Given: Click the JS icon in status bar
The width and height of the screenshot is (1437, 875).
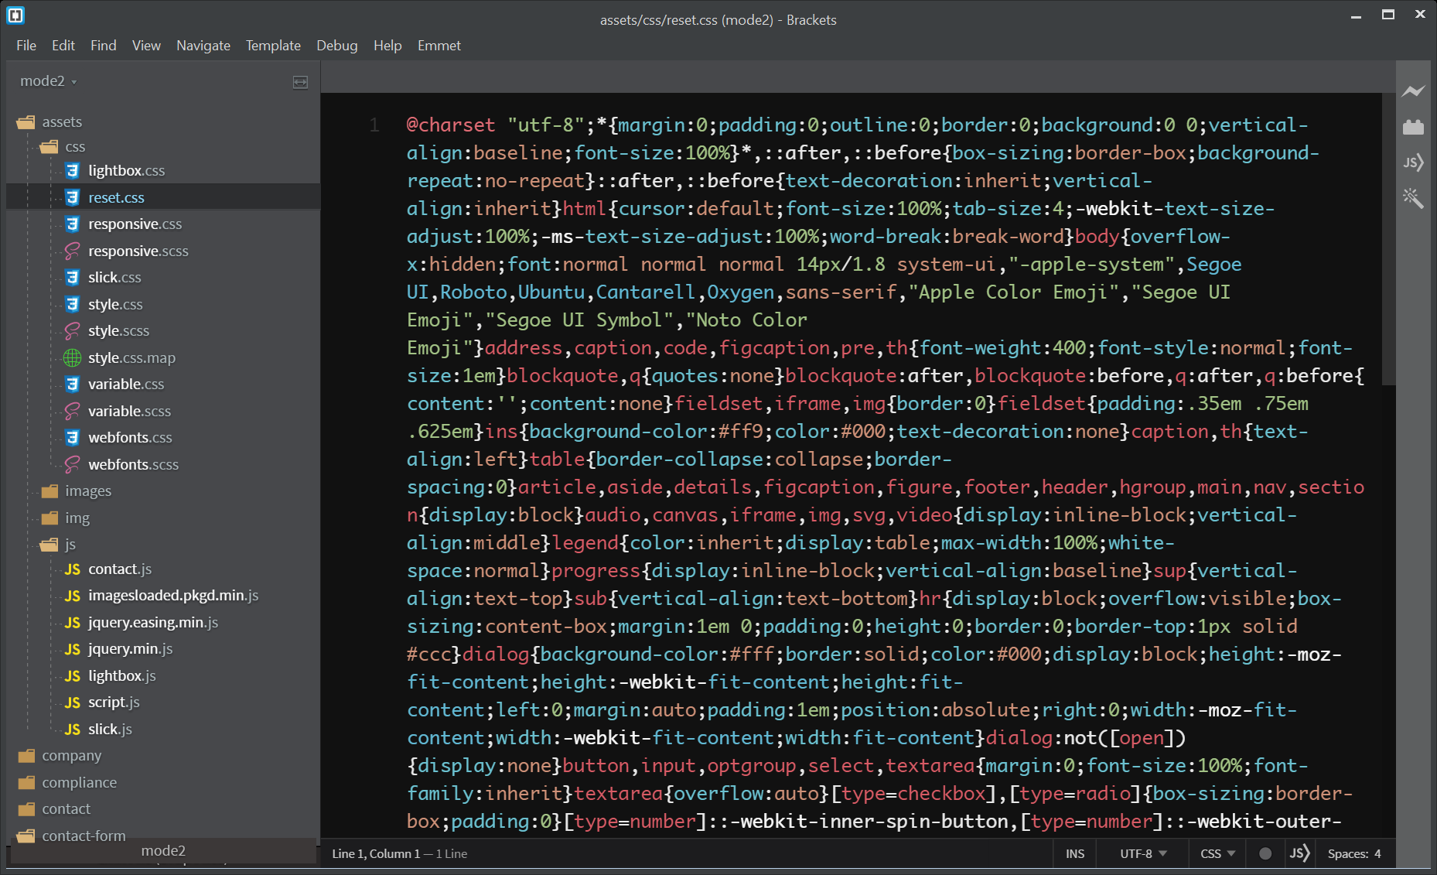Looking at the screenshot, I should (1299, 853).
